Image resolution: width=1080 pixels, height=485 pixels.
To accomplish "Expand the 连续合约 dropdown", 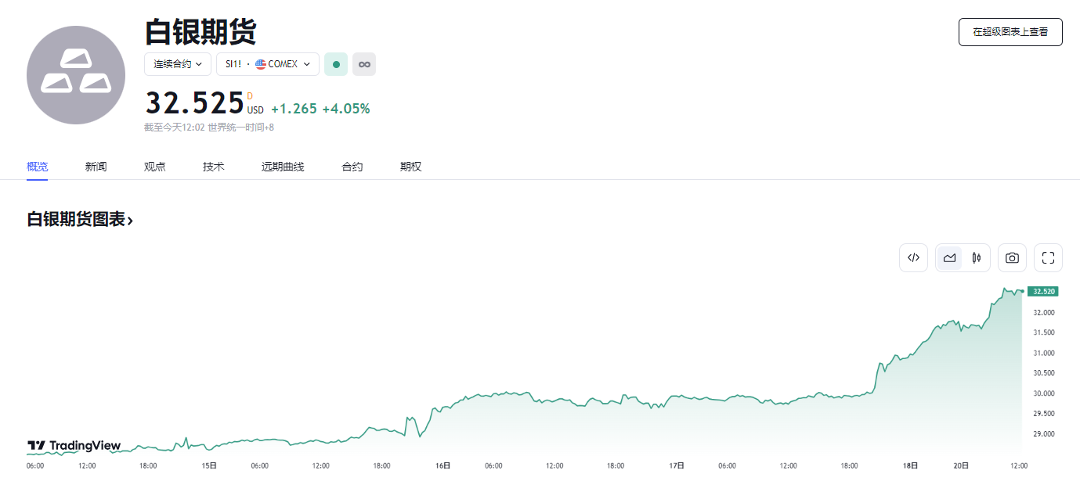I will coord(178,64).
